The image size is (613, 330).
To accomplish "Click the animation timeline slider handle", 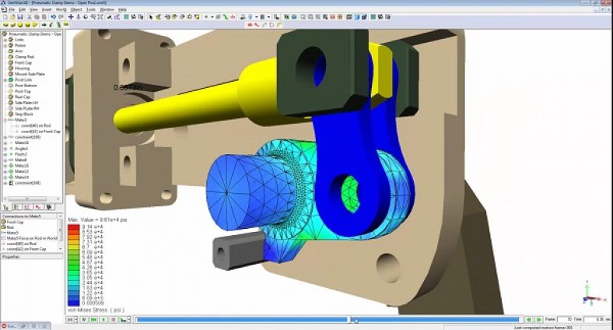I will [349, 319].
